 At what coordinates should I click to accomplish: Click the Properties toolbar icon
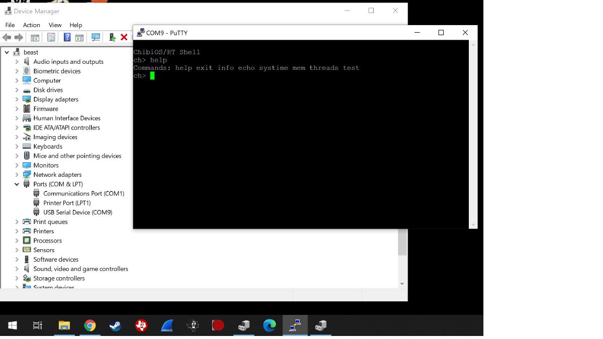(x=51, y=37)
